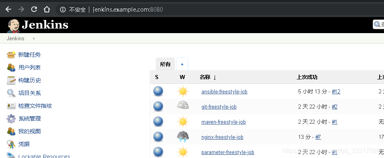Open nginx-freestyle-job project
This screenshot has width=384, height=158.
[x=222, y=137]
